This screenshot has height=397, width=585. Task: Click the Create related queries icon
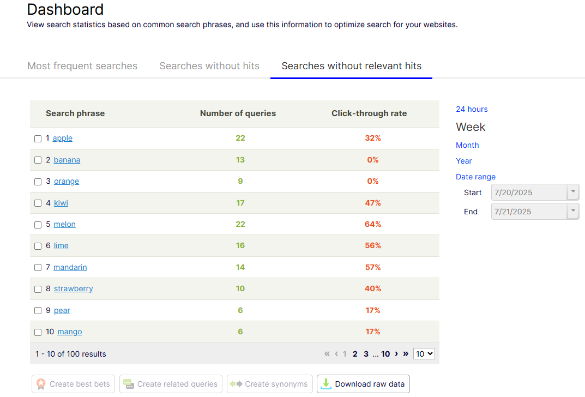129,384
